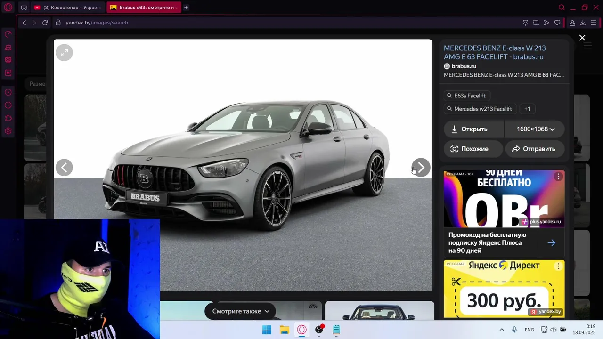Bookmark page with the heart icon

click(x=557, y=23)
